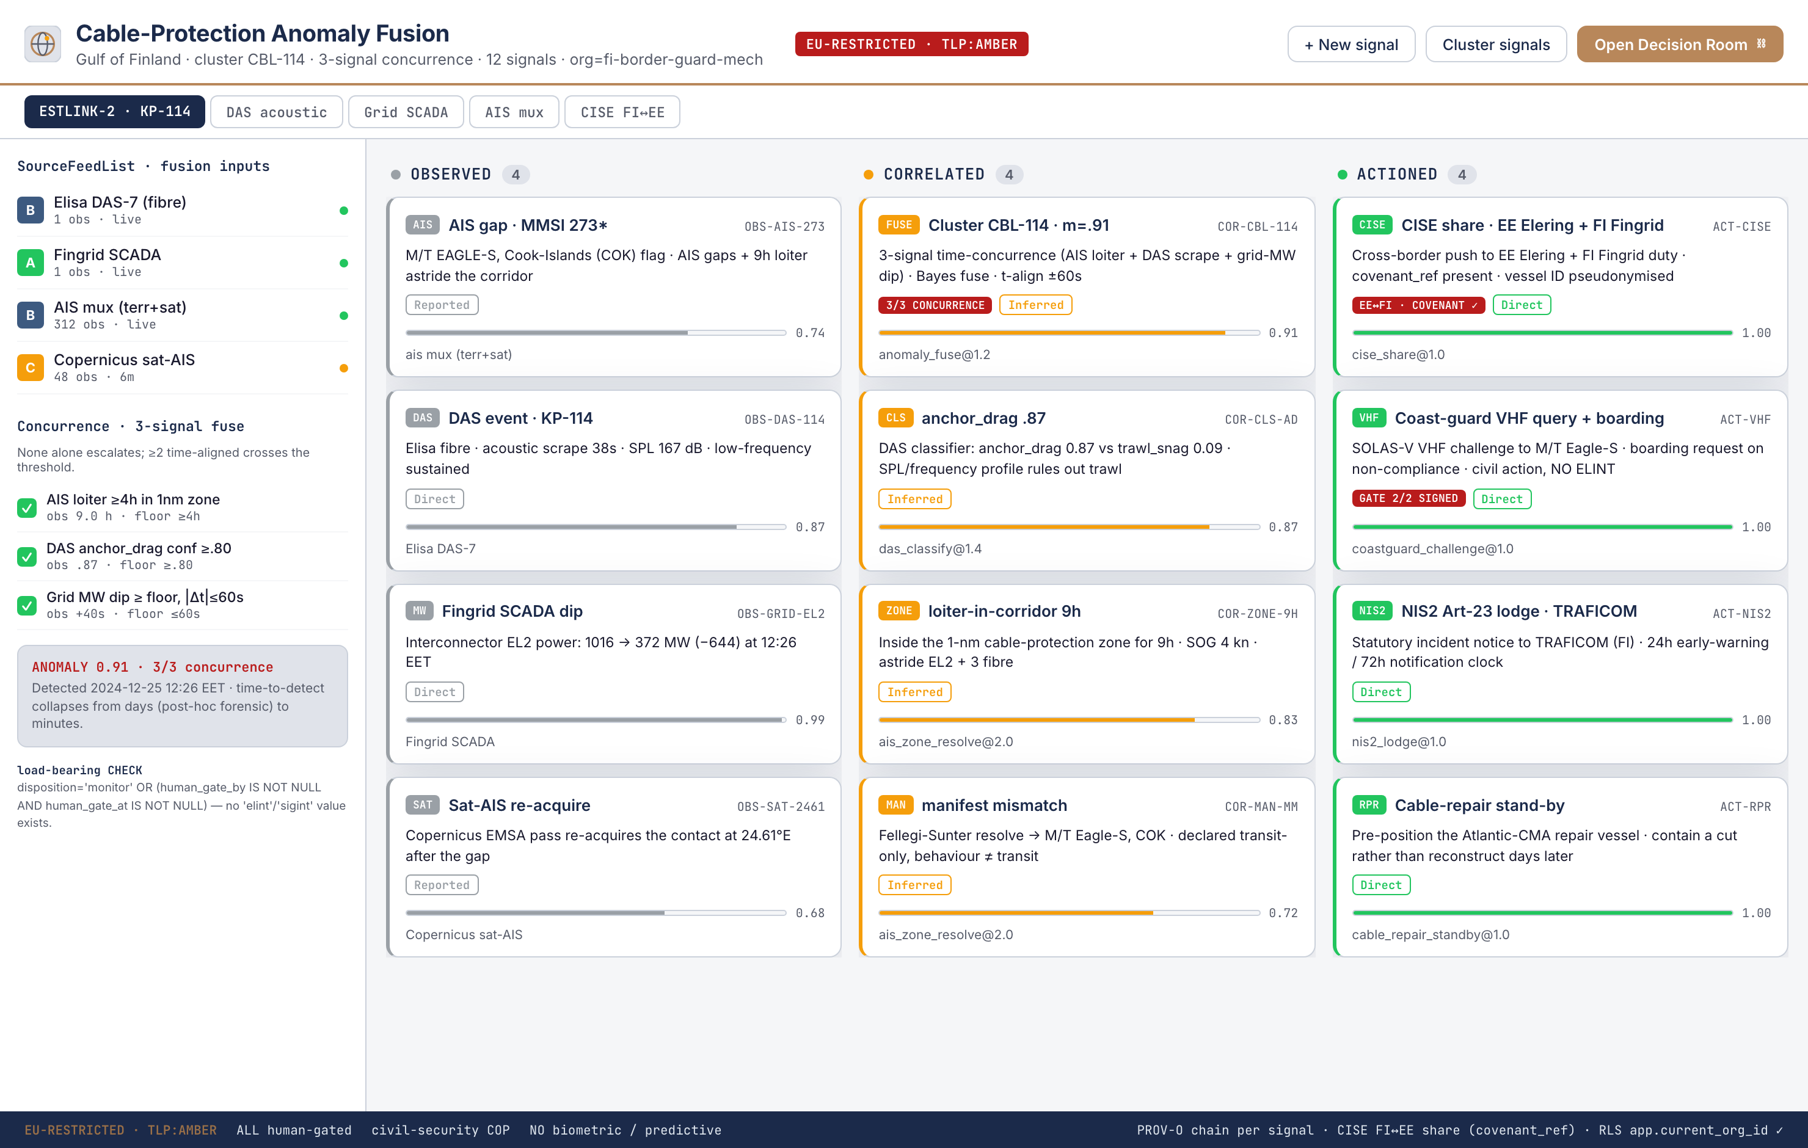The width and height of the screenshot is (1808, 1148).
Task: Toggle the AIS loiter ≥4h checkbox
Action: pos(27,507)
